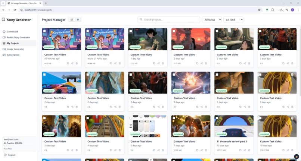The width and height of the screenshot is (301, 161).
Task: Tick checkbox on the 5 days ago project
Action: (x=131, y=118)
